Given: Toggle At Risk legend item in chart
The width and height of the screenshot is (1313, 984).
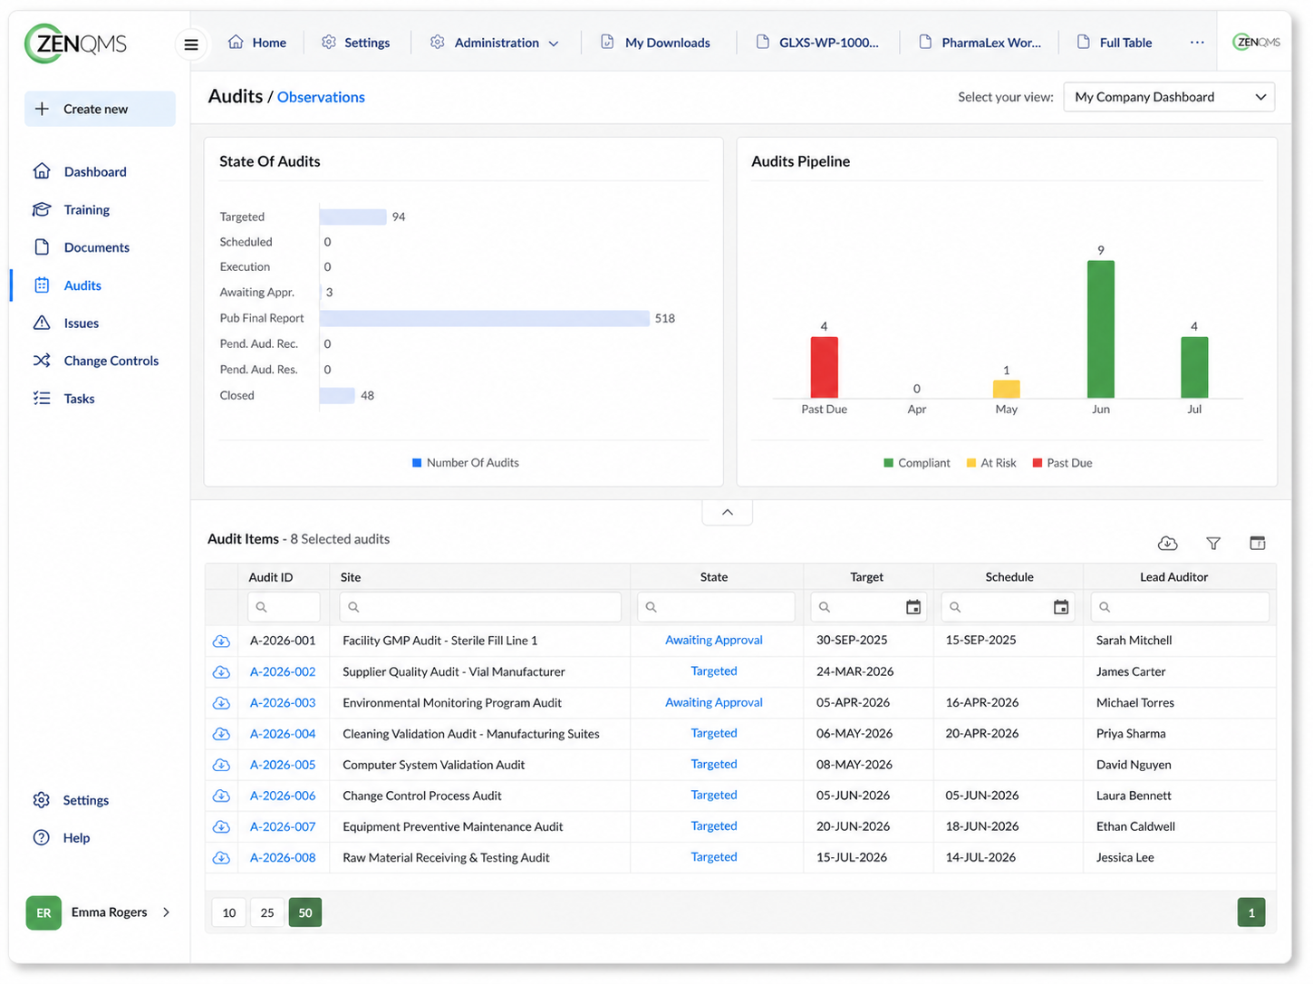Looking at the screenshot, I should click(991, 463).
